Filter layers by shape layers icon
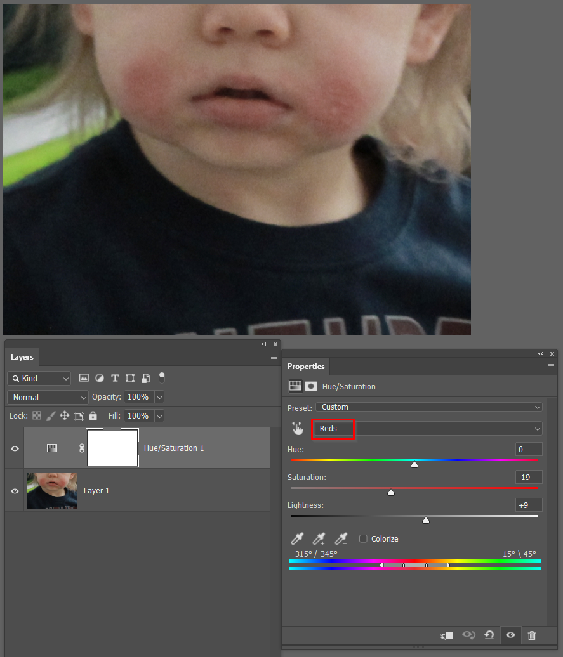Image resolution: width=563 pixels, height=657 pixels. pyautogui.click(x=129, y=377)
